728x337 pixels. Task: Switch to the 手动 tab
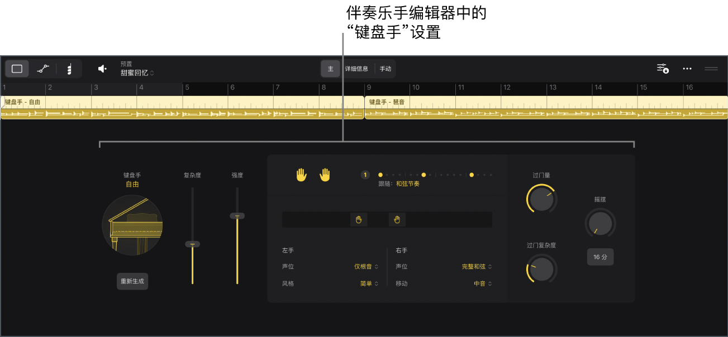[x=386, y=69]
